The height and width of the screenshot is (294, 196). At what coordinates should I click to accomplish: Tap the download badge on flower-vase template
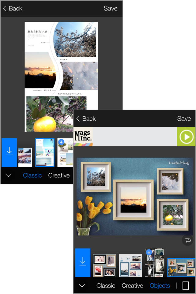coord(61,142)
